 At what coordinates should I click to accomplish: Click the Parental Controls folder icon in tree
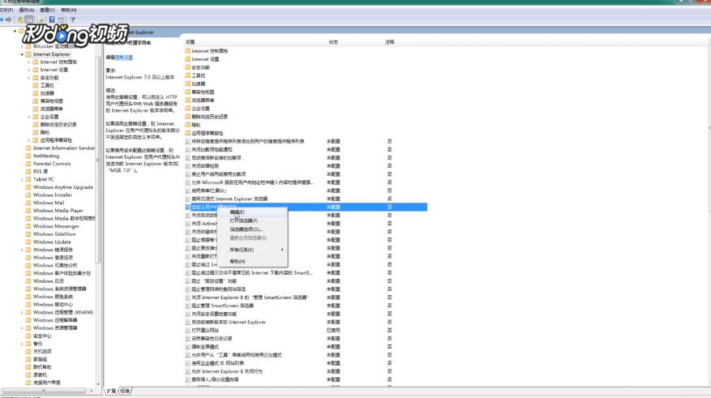point(28,163)
